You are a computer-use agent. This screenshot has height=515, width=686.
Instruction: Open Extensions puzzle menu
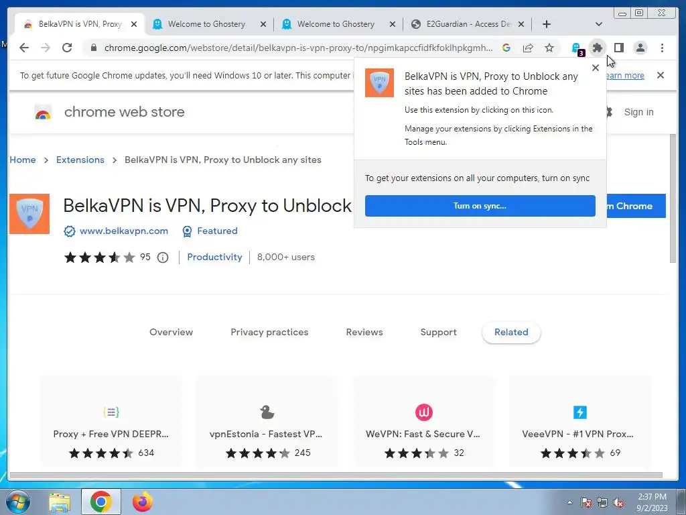pos(598,48)
